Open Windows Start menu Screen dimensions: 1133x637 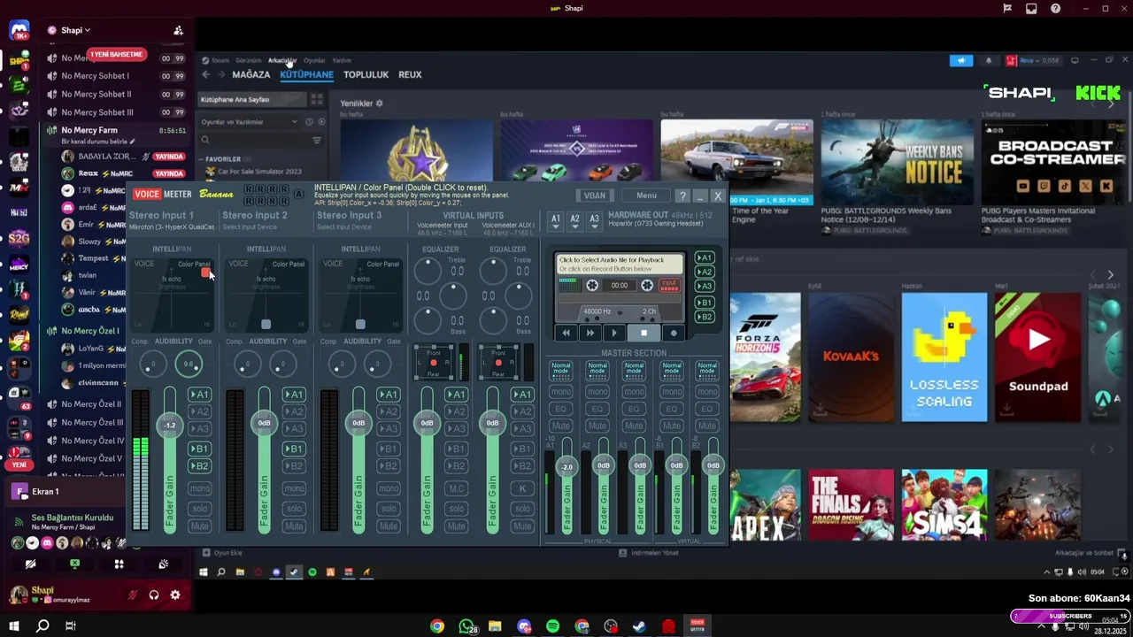pos(14,626)
